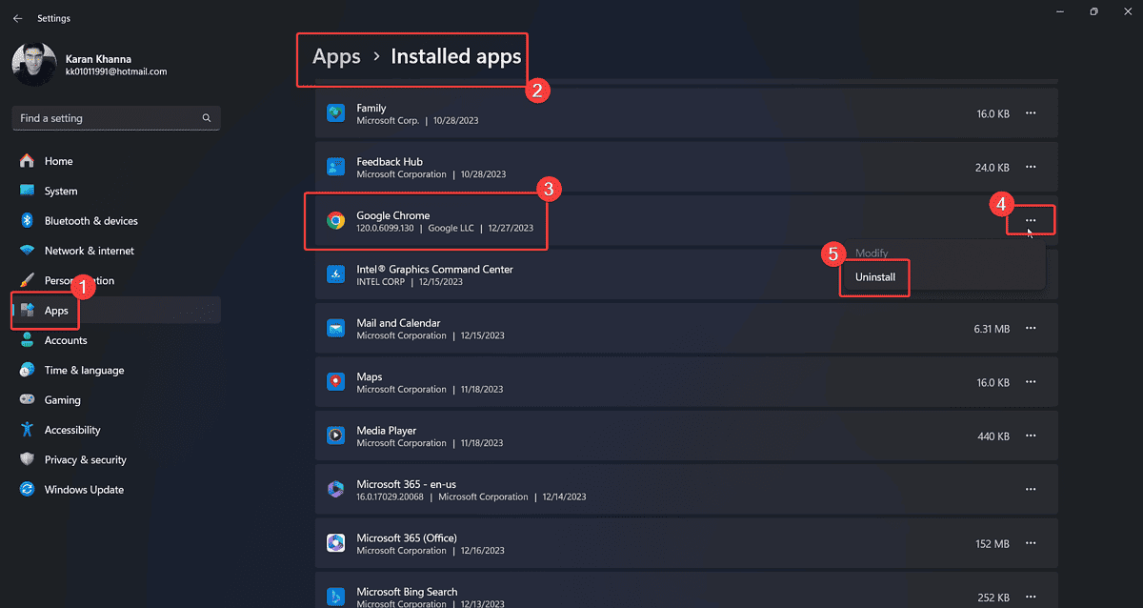The image size is (1143, 608).
Task: Click the Media Player app name
Action: click(387, 431)
